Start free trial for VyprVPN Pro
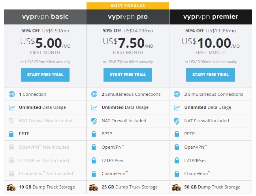 click(128, 75)
